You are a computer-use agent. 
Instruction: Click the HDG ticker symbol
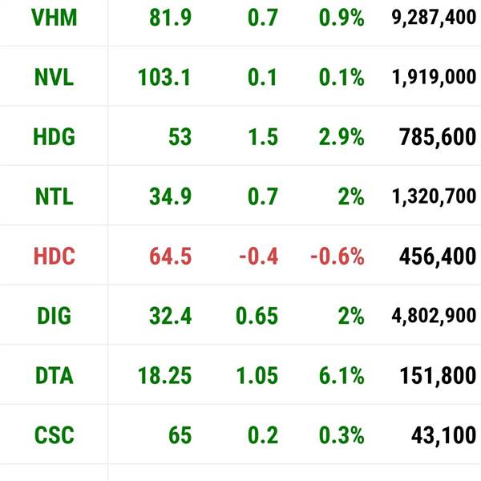pos(54,137)
